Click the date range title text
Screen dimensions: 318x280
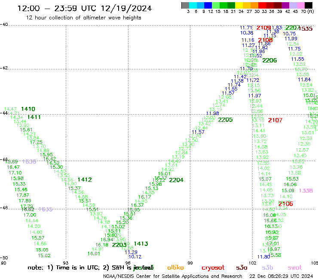[x=85, y=8]
